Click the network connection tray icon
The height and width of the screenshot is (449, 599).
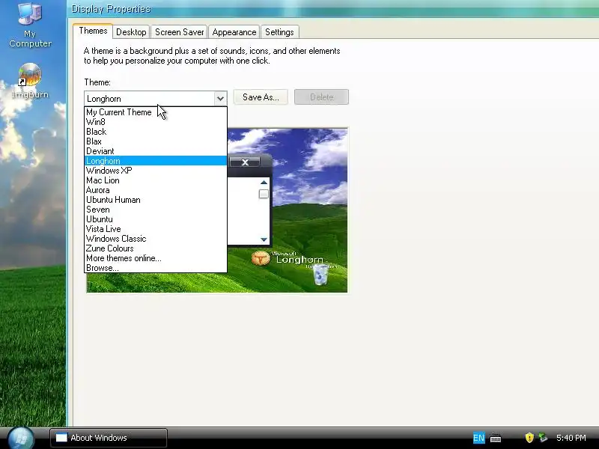click(x=543, y=438)
